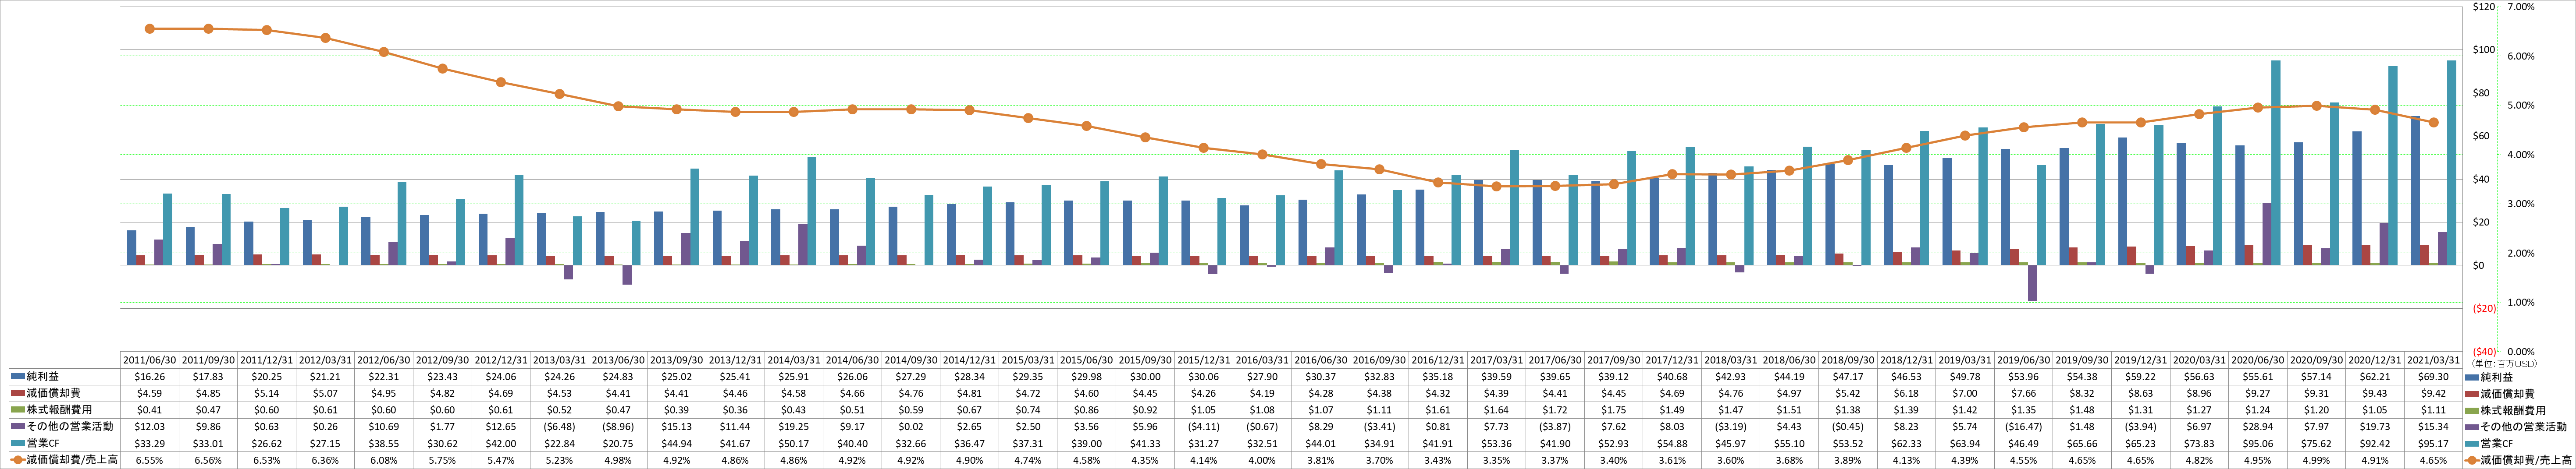Click the $0.02 cell under 2014/09/30

910,426
